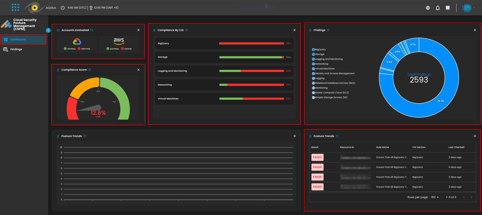Screen dimensions: 482x215
Task: Collapse the sidebar with the chevron button
Action: [48, 30]
